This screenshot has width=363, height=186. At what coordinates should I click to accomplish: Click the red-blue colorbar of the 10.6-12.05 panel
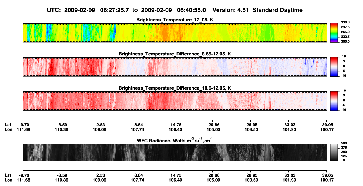coord(334,101)
